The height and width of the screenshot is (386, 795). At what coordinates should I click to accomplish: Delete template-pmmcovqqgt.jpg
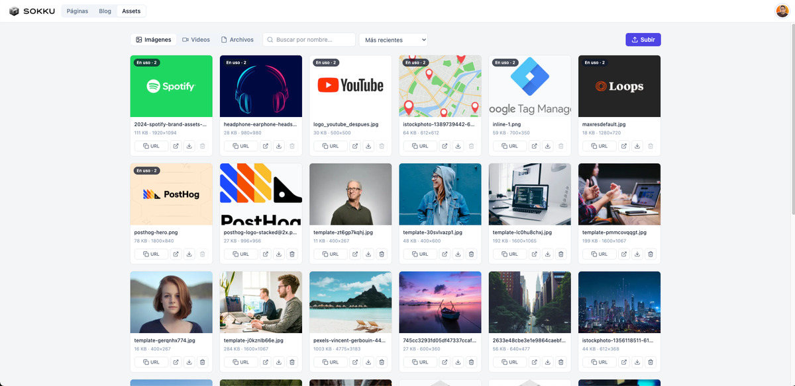tap(651, 254)
